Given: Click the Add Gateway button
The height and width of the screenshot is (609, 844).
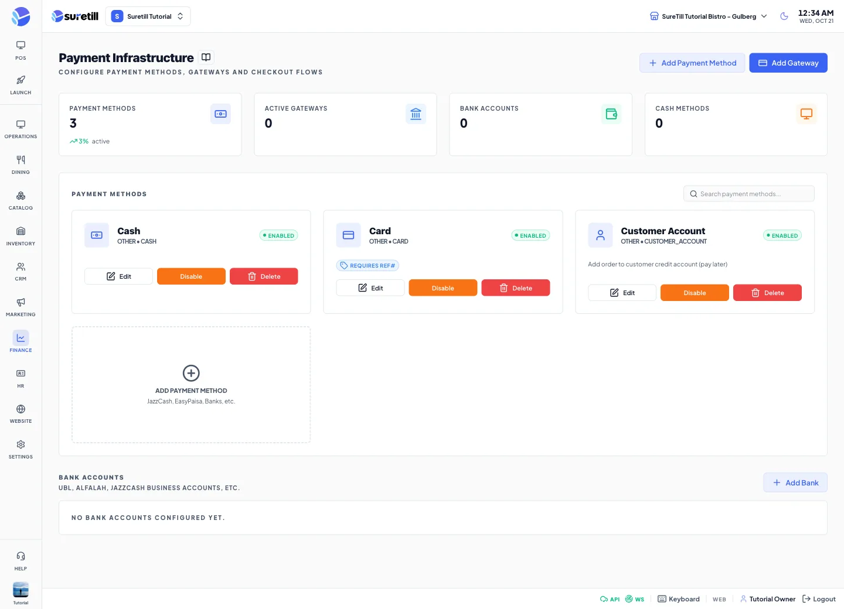Looking at the screenshot, I should click(x=788, y=63).
